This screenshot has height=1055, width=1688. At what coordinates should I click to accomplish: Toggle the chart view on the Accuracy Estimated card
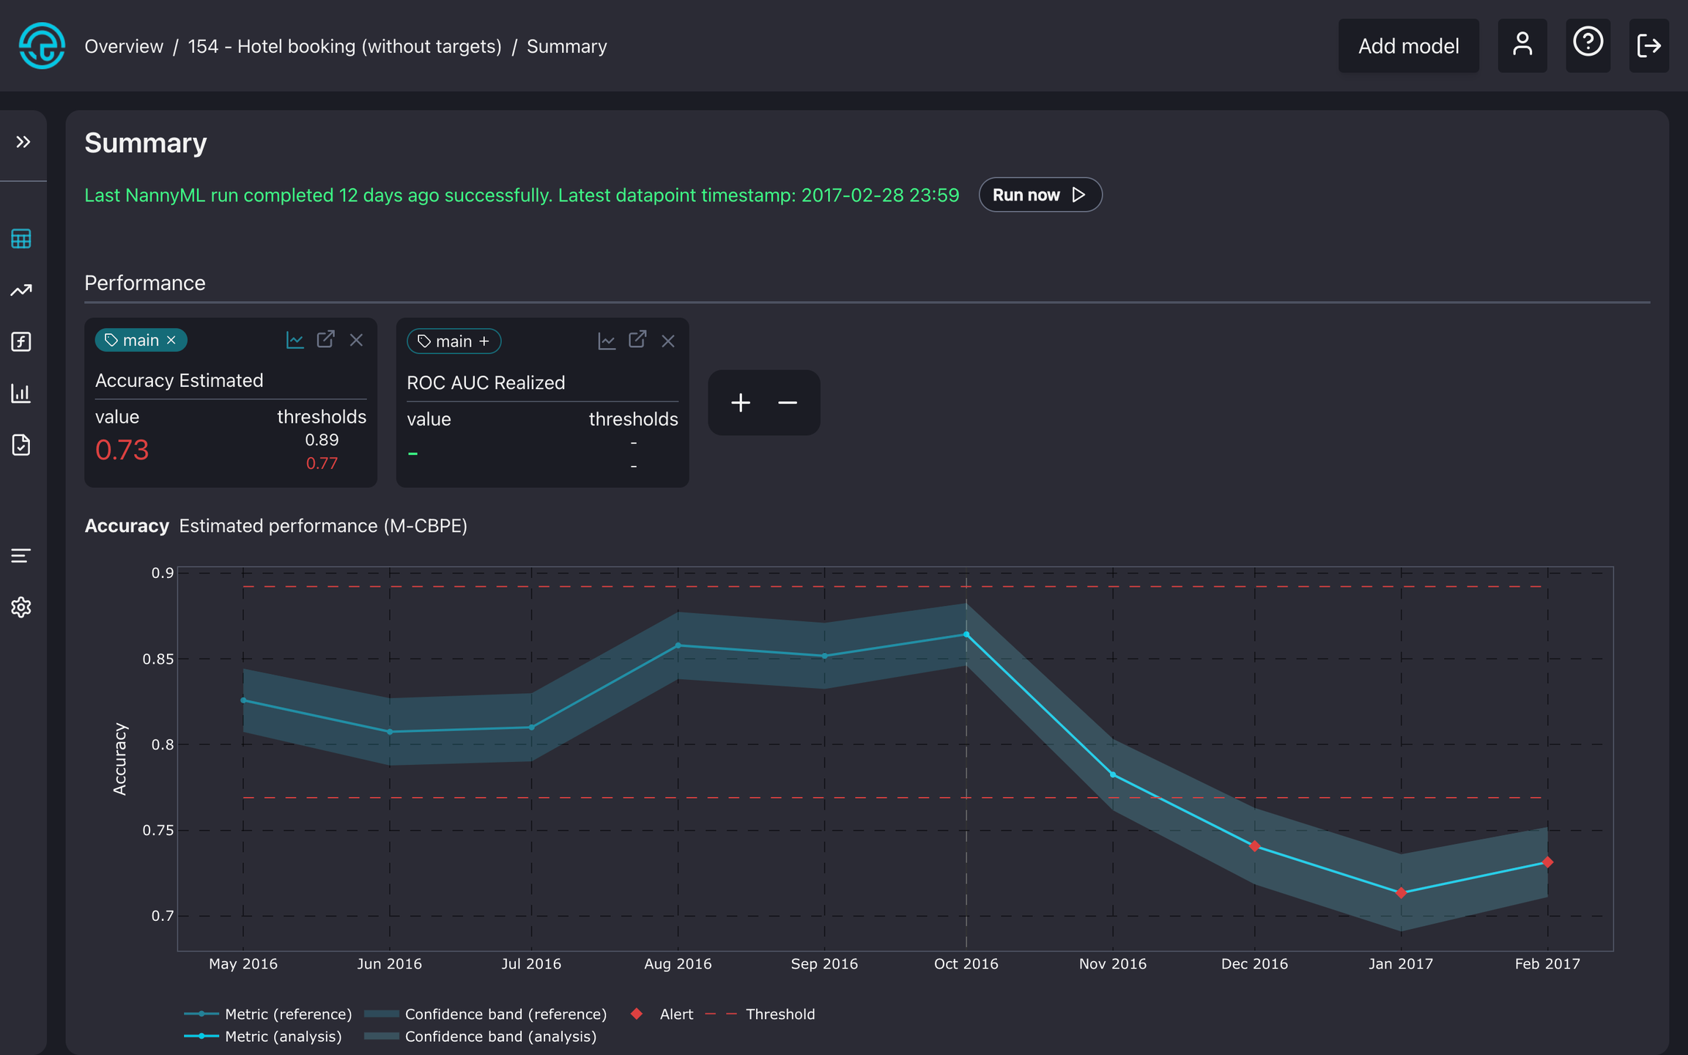(295, 339)
